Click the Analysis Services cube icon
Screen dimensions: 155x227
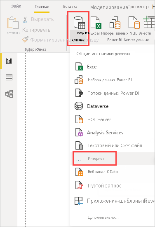point(79,132)
